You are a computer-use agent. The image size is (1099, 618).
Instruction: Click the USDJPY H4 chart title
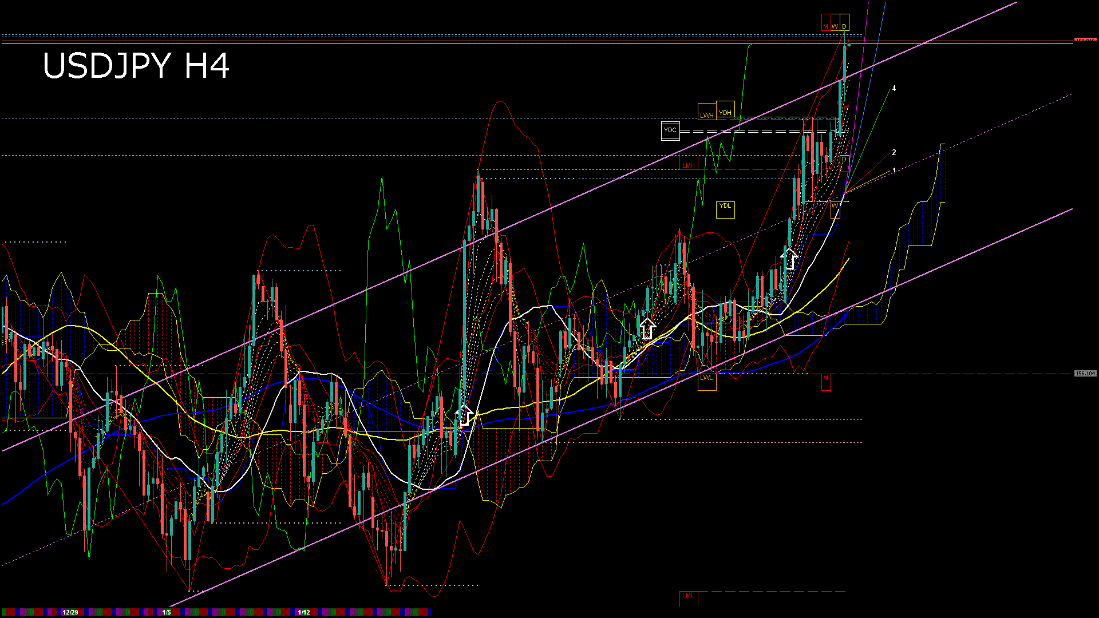[x=136, y=66]
